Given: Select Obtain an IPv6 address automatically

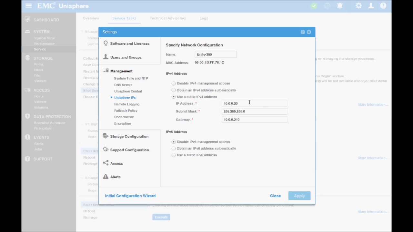Looking at the screenshot, I should pos(174,149).
